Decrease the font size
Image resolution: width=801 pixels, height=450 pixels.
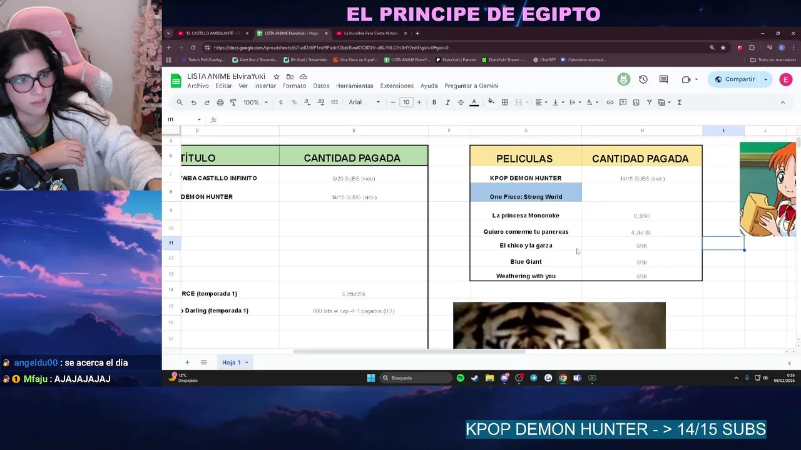(393, 102)
